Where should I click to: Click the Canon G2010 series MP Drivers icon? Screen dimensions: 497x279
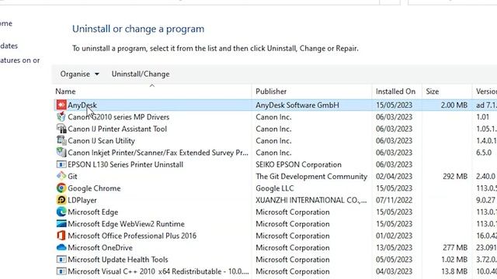(x=61, y=117)
